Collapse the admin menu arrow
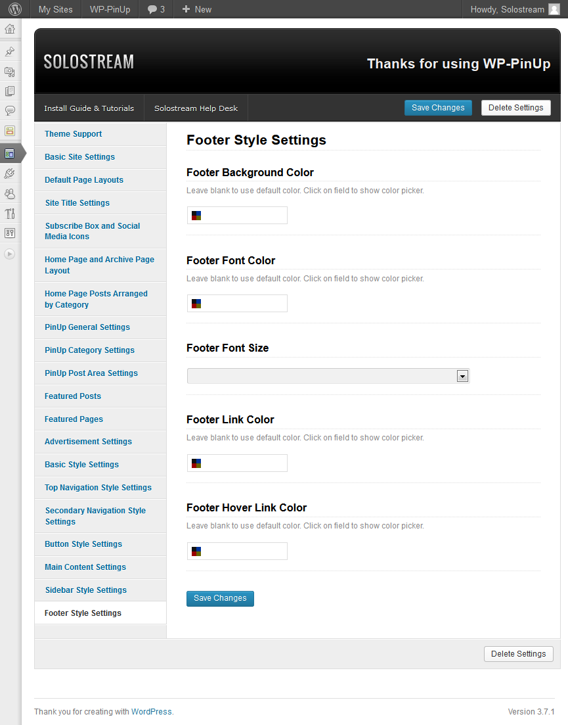This screenshot has height=725, width=568. point(10,254)
